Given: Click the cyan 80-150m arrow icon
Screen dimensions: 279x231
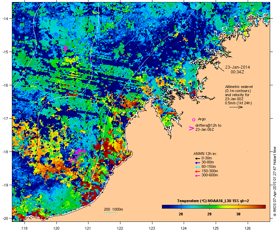Looking at the screenshot, I should click(x=197, y=167).
